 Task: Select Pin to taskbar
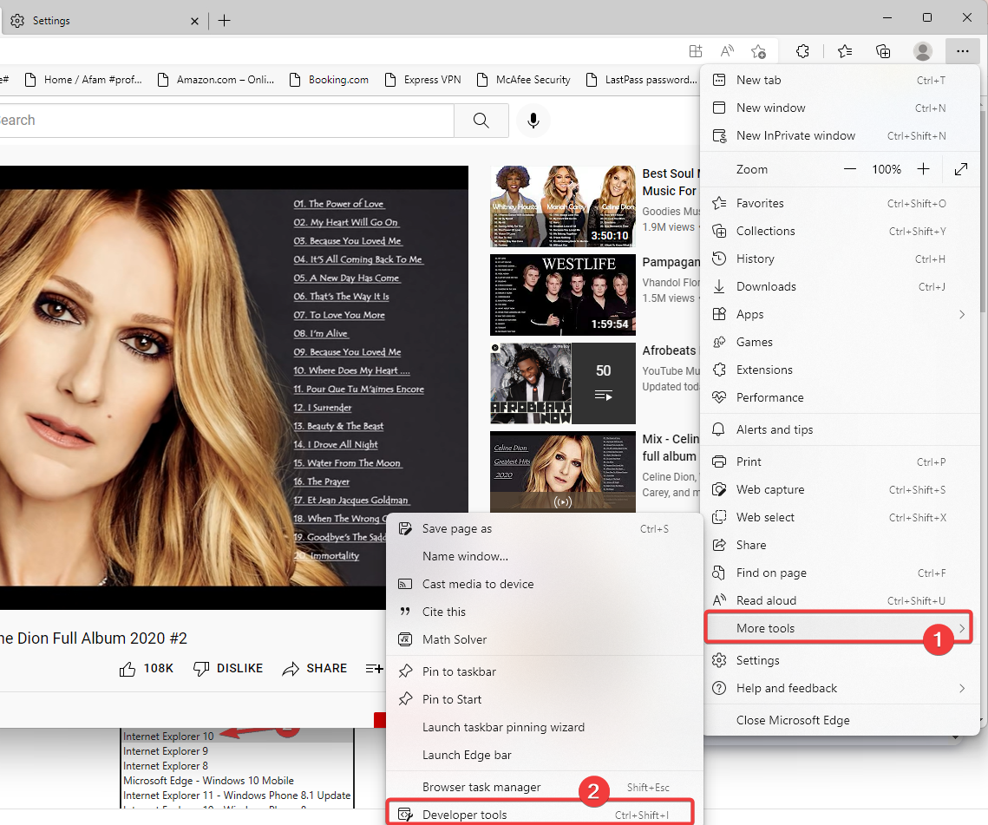tap(545, 671)
